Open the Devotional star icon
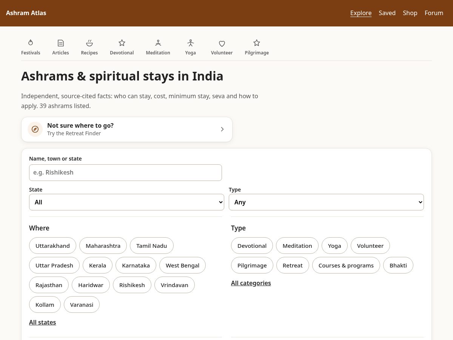This screenshot has width=453, height=340. pyautogui.click(x=122, y=43)
